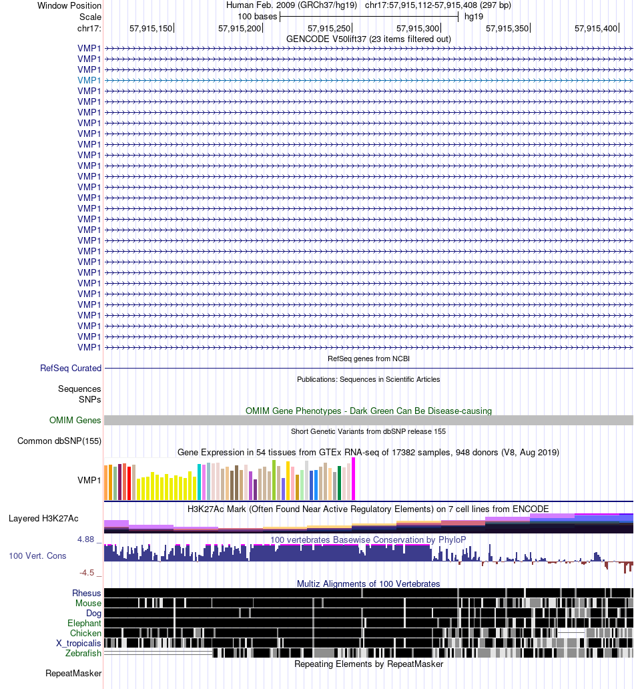634x689 pixels.
Task: Select the Zebrafish alignment label
Action: (x=83, y=654)
